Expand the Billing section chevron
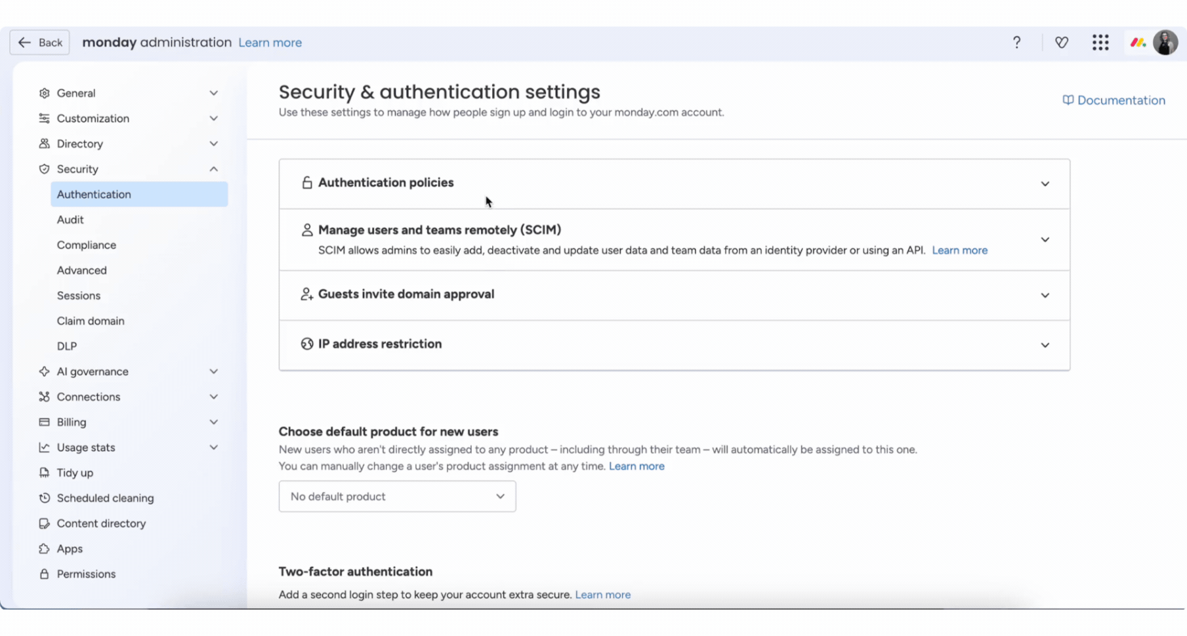The height and width of the screenshot is (636, 1187). pos(214,422)
